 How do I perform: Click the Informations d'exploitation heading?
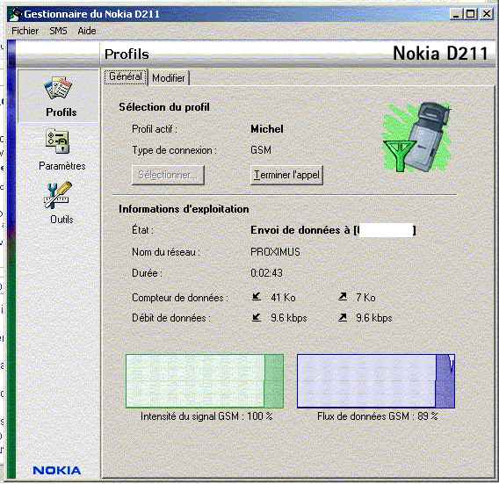(x=184, y=209)
